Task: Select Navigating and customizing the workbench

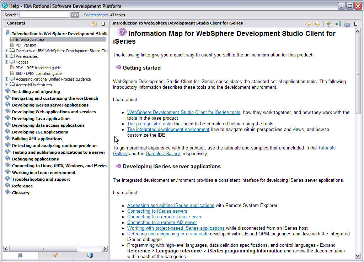Action: pos(55,98)
